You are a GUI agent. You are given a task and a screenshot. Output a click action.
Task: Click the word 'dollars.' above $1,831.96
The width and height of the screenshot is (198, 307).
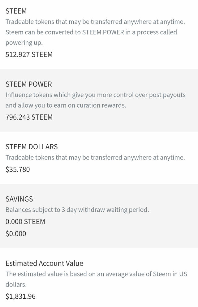click(16, 284)
